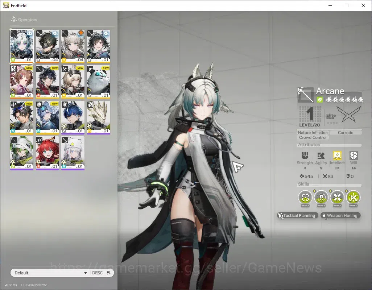The height and width of the screenshot is (290, 372).
Task: Click the crossed-blades Elite promotion icon
Action: [348, 114]
